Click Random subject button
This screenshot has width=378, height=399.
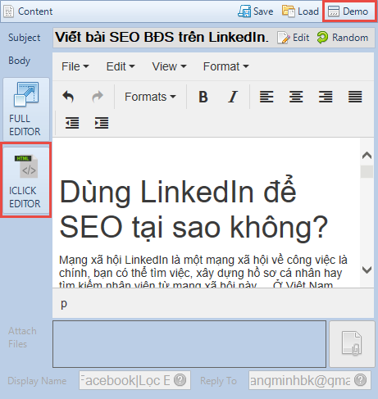343,38
